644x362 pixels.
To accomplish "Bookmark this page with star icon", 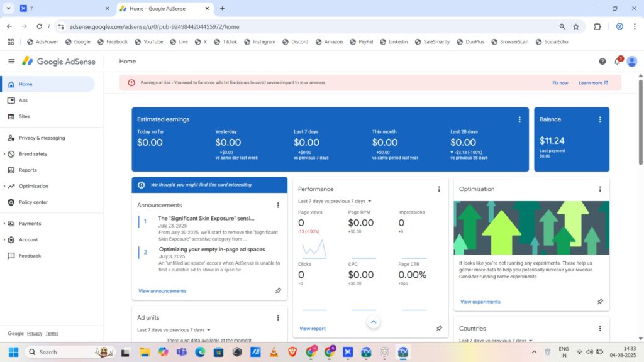I will [x=576, y=26].
